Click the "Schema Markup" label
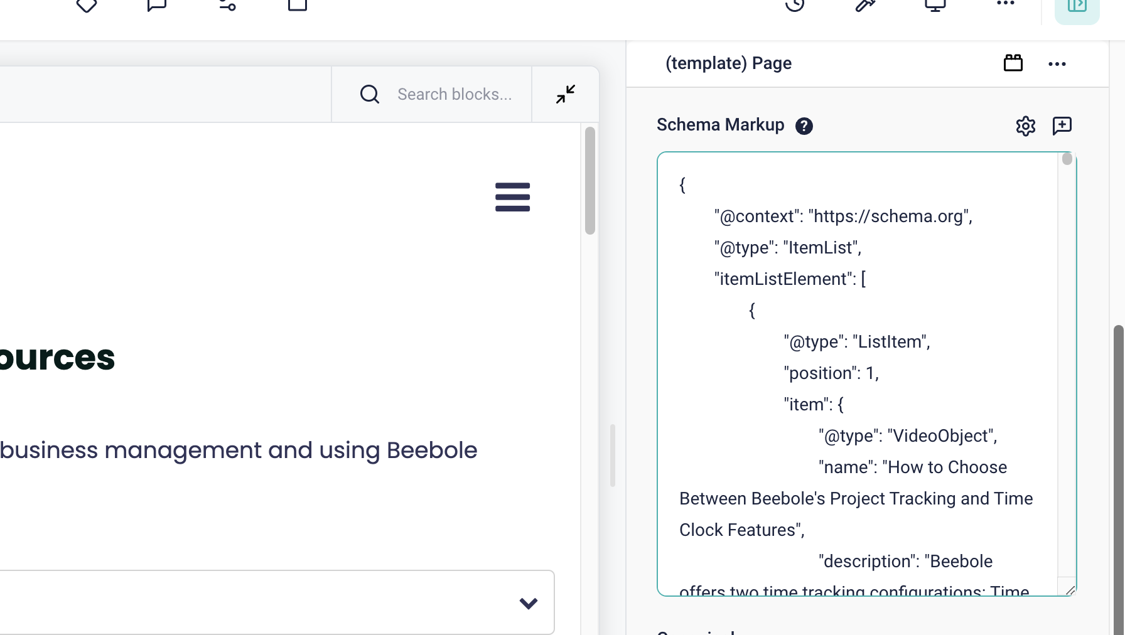1125x635 pixels. (x=720, y=125)
